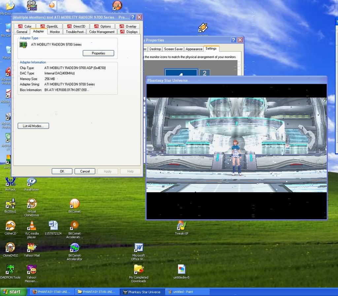The image size is (338, 296).
Task: Switch to Phantasy Star Universe taskbar button
Action: tap(142, 292)
